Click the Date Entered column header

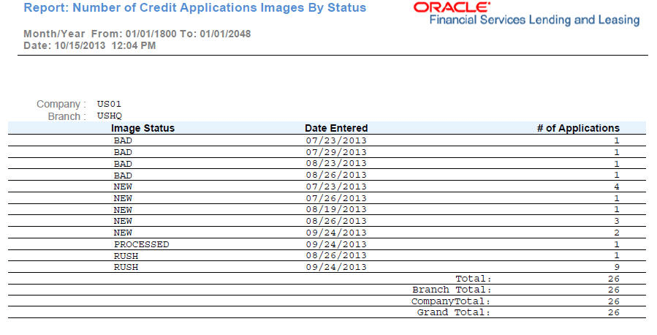[336, 128]
